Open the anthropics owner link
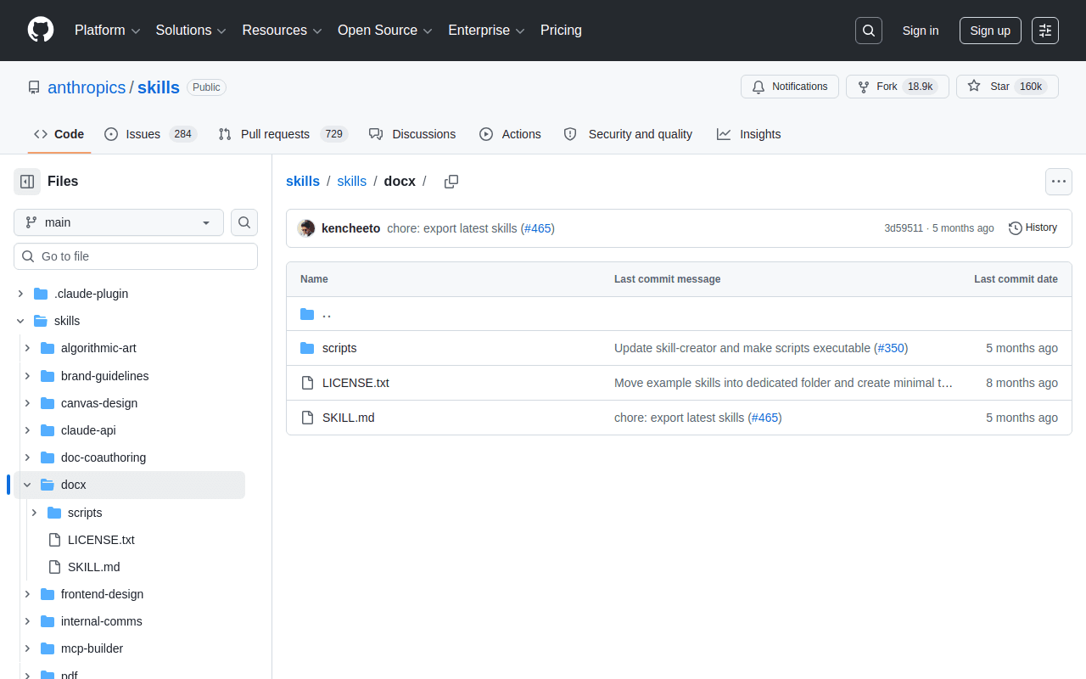This screenshot has width=1086, height=679. click(87, 87)
